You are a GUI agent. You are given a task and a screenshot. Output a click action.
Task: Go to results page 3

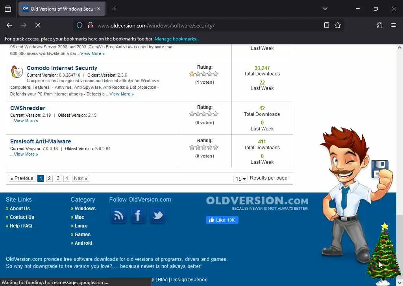tap(58, 178)
